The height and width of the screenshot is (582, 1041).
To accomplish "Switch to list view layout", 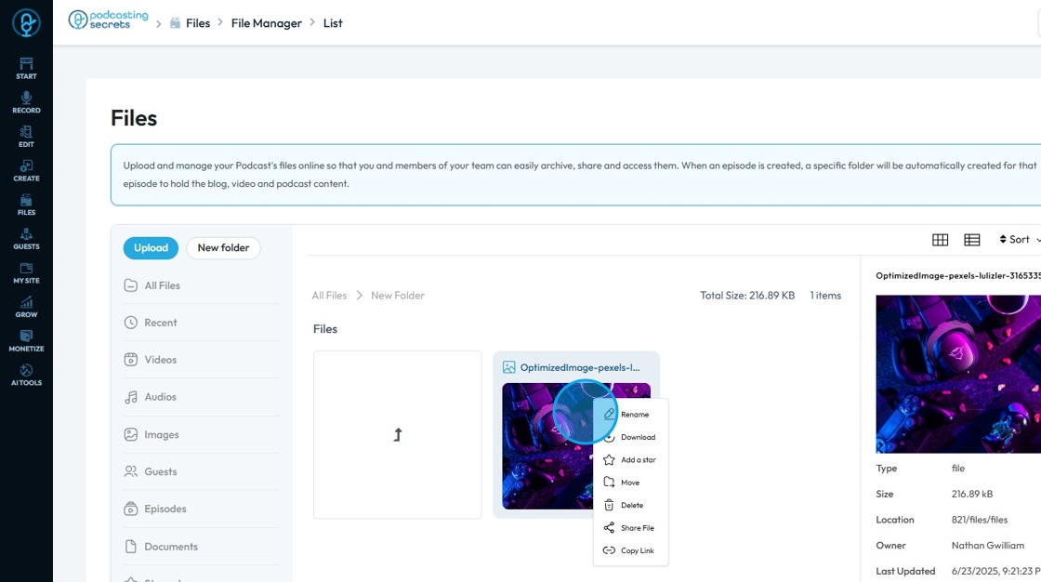I will pyautogui.click(x=972, y=240).
